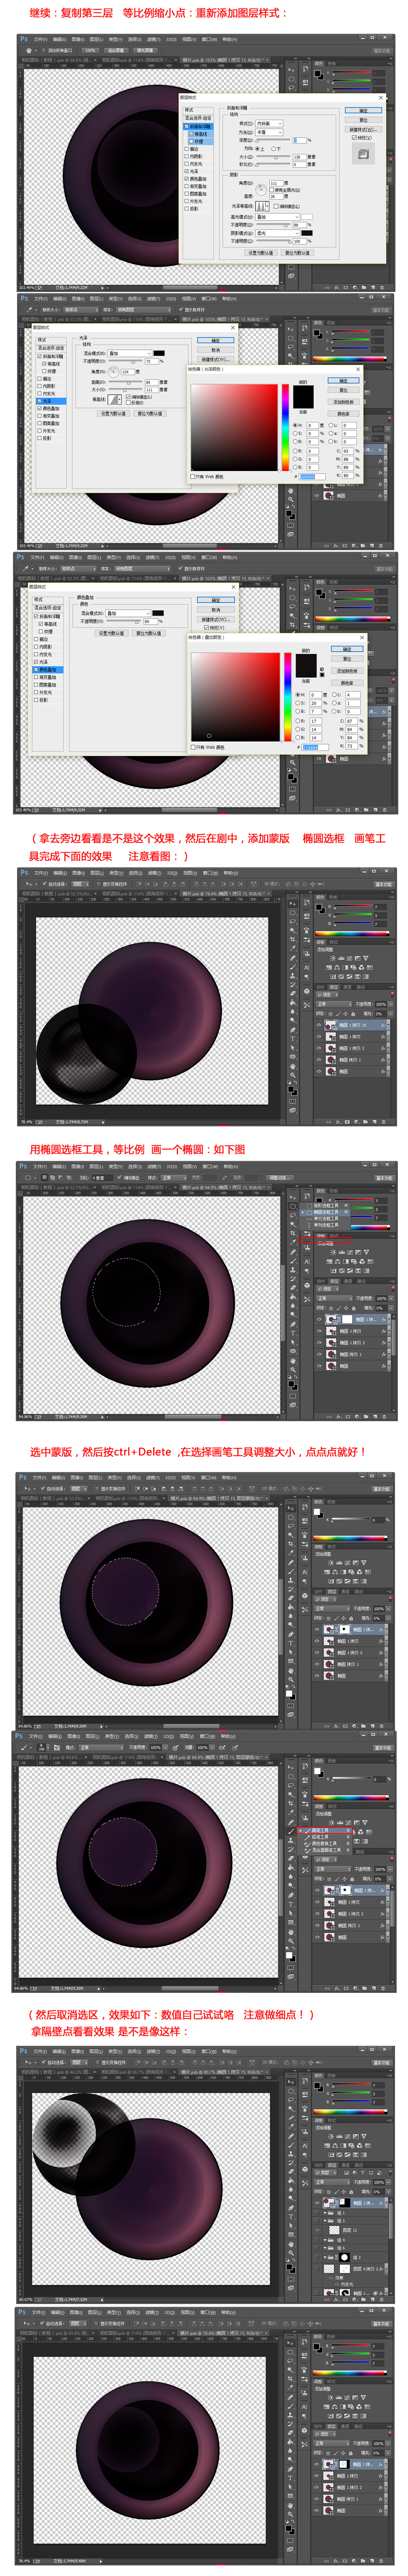Click the 深度 slider in Bevel & Emboss

click(x=273, y=140)
